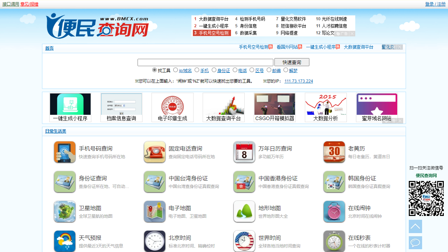
Task: Open the 在线秒表 stopwatch icon
Action: click(334, 241)
